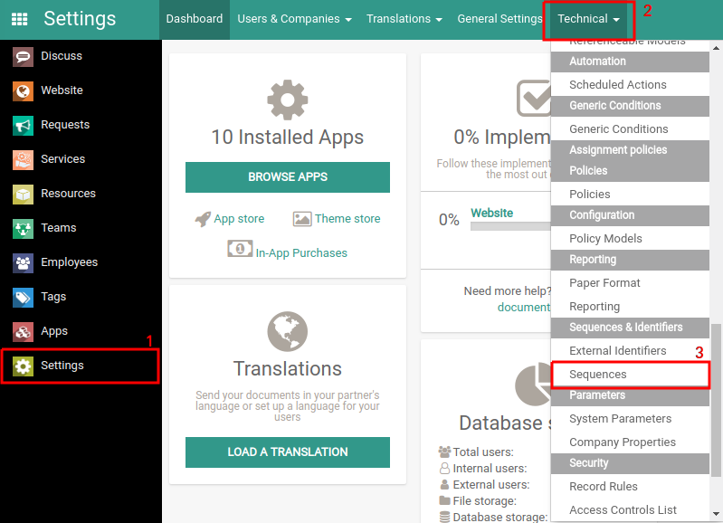Image resolution: width=723 pixels, height=523 pixels.
Task: Click the scrollbar down arrow in menu
Action: [716, 514]
